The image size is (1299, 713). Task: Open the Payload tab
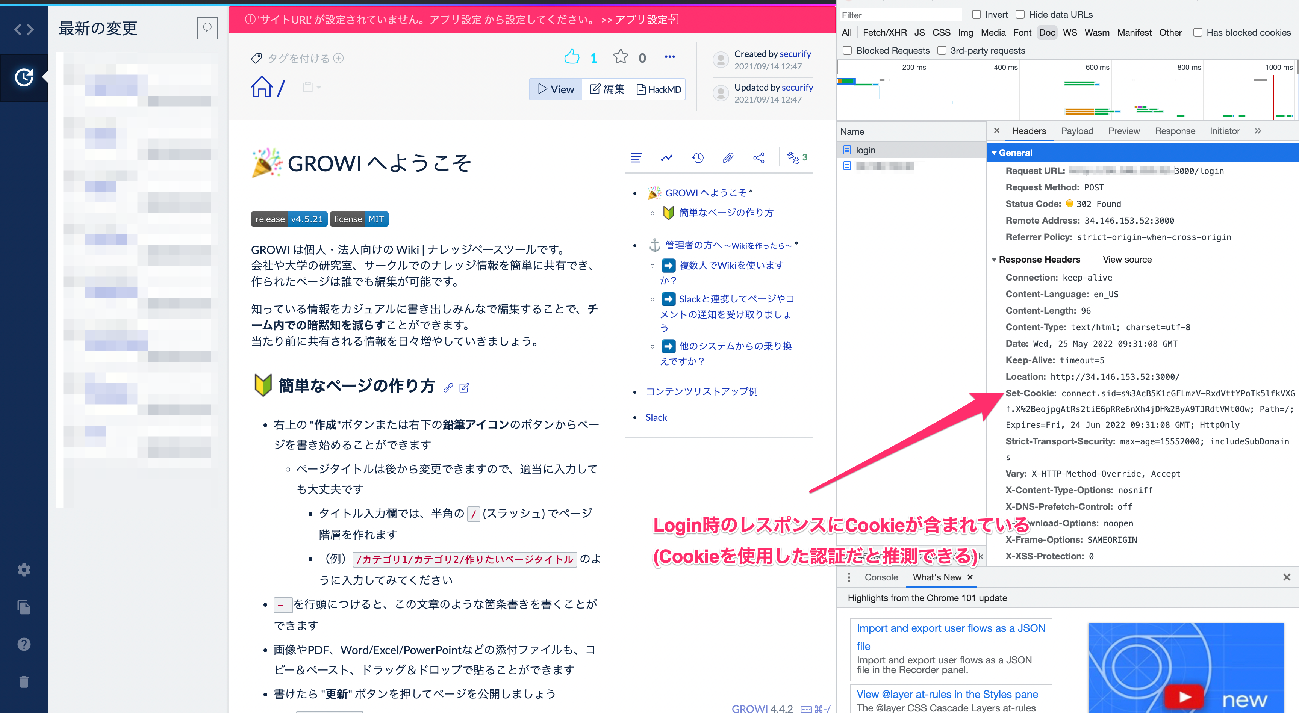pos(1076,131)
